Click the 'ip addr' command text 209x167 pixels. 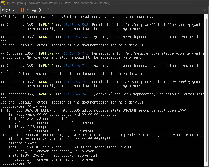40,106
